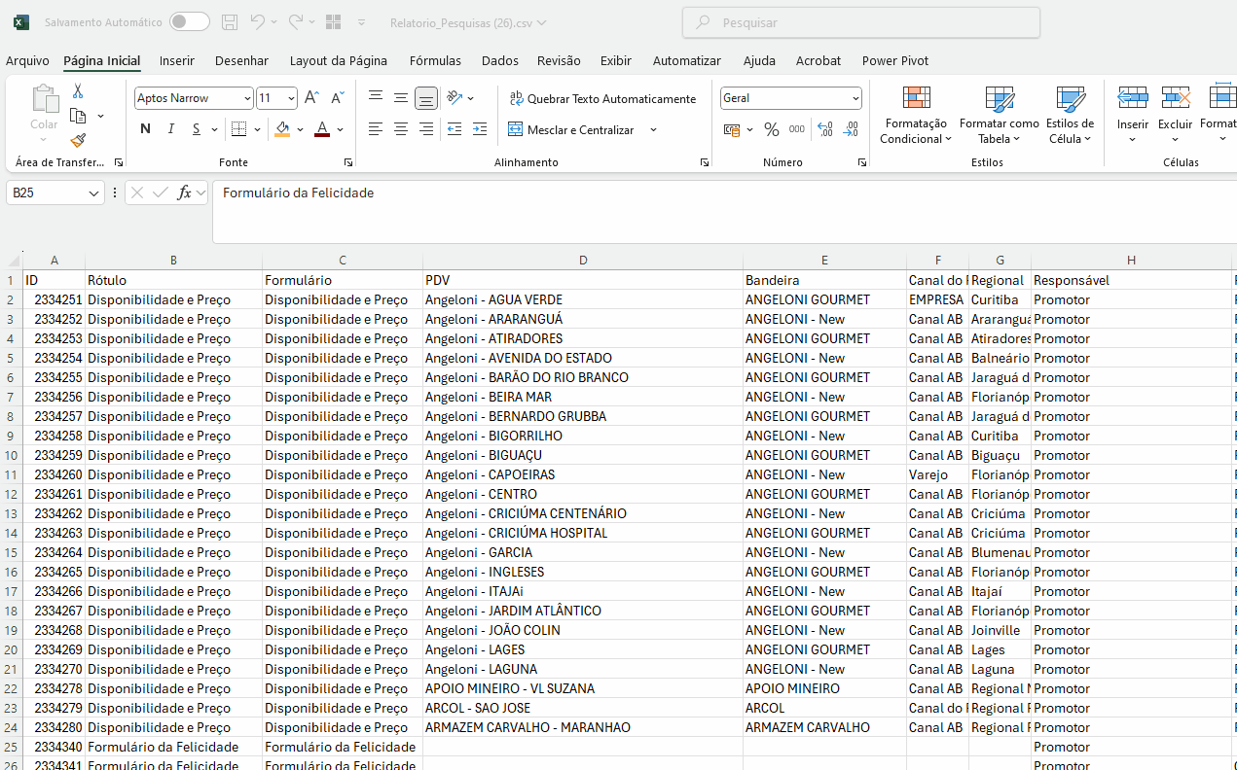Viewport: 1237px width, 770px height.
Task: Click in the Pesquisar search box
Action: [861, 22]
